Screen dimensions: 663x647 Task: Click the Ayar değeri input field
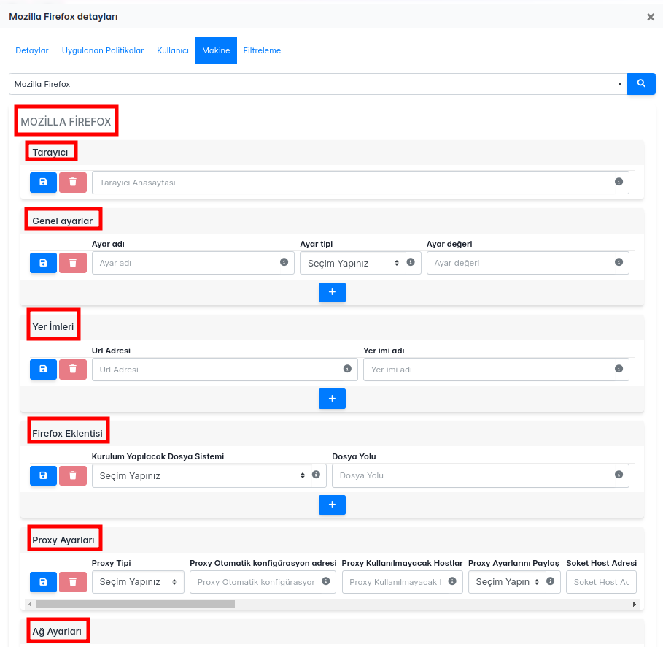click(527, 263)
